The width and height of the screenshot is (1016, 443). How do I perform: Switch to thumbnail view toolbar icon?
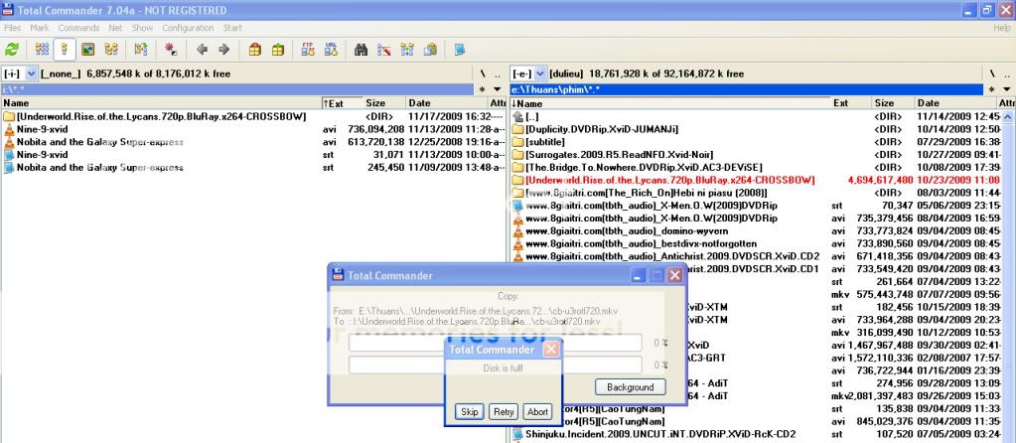point(87,48)
